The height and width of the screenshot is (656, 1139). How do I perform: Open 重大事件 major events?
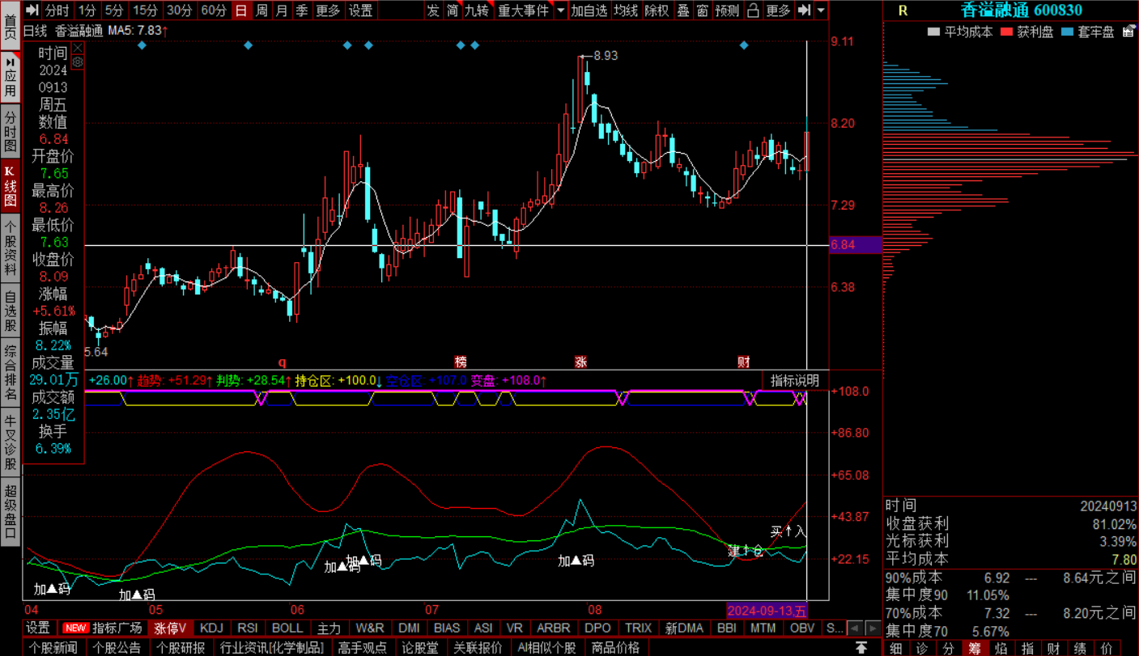523,11
